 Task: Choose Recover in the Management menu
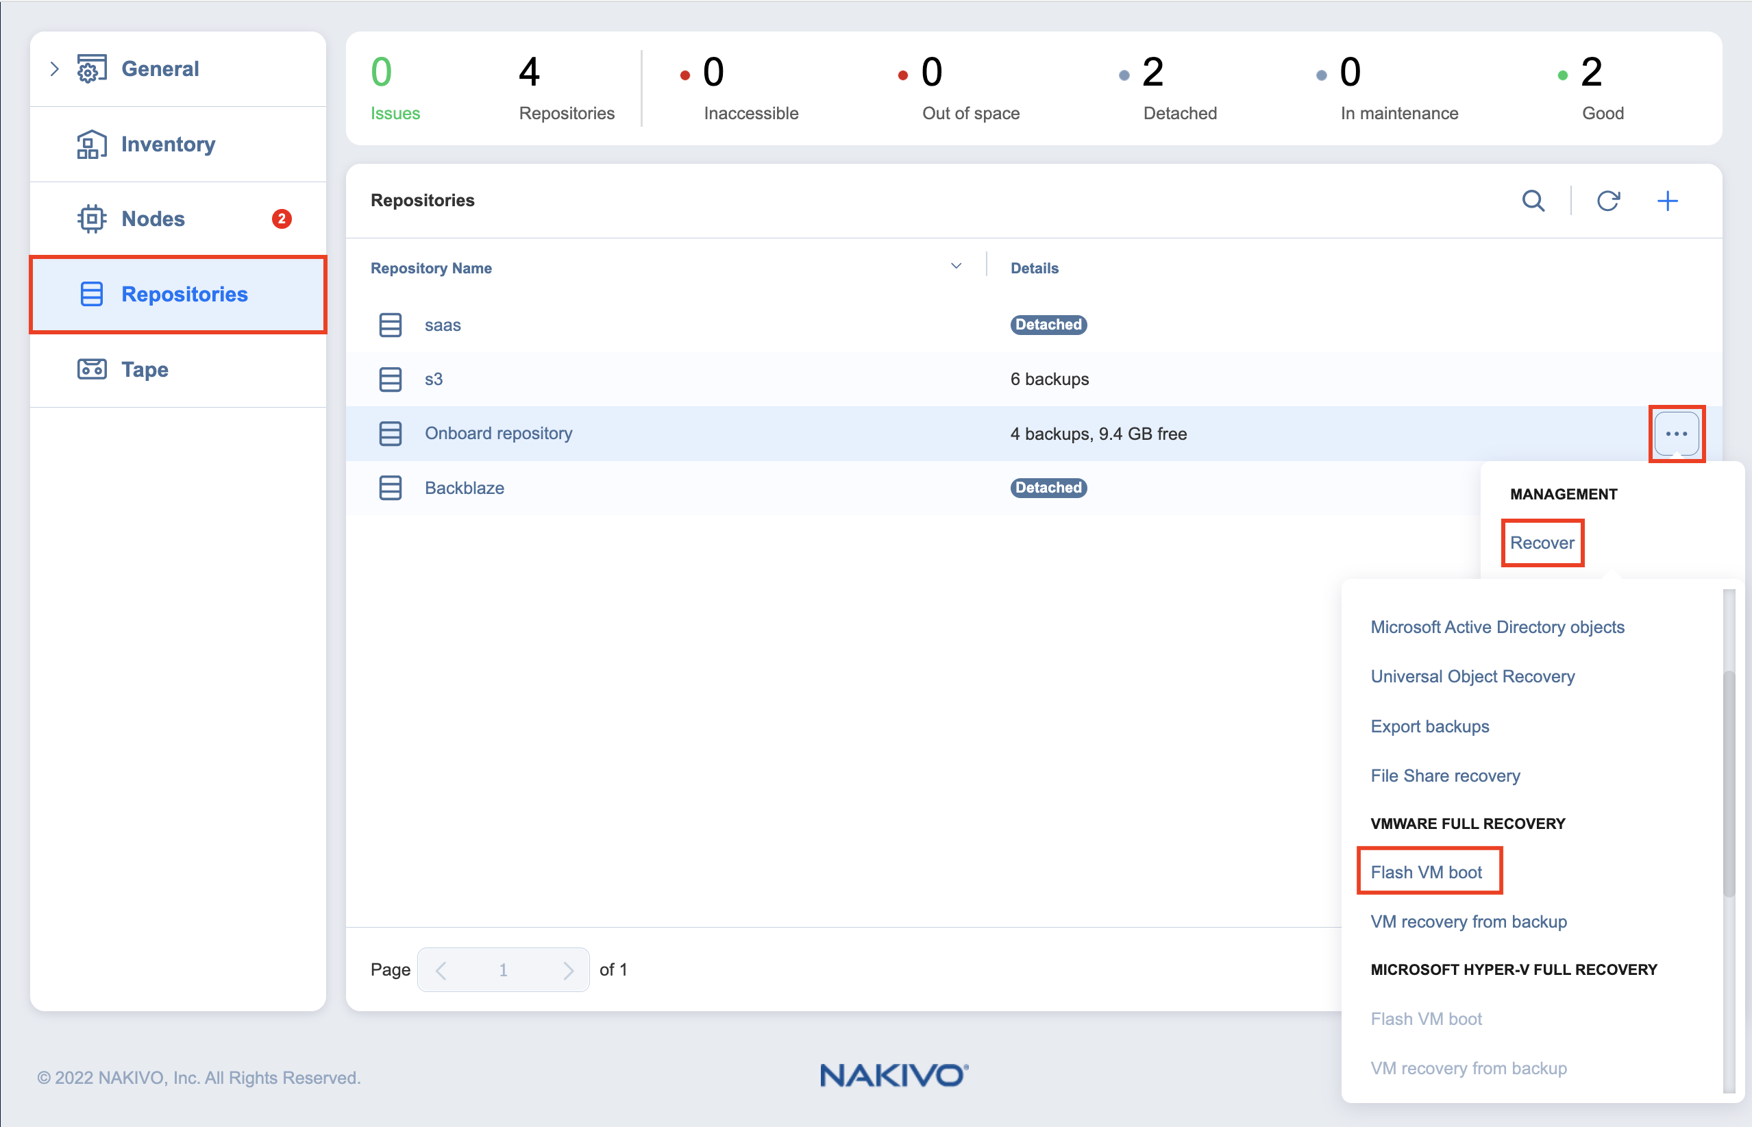[1542, 543]
